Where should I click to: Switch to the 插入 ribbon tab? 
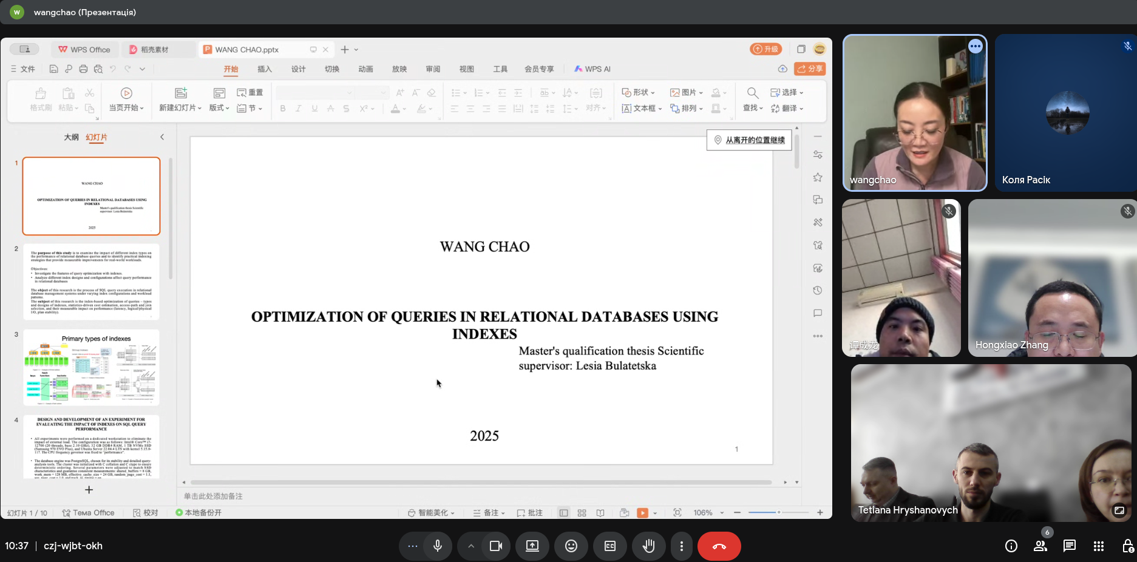(265, 69)
